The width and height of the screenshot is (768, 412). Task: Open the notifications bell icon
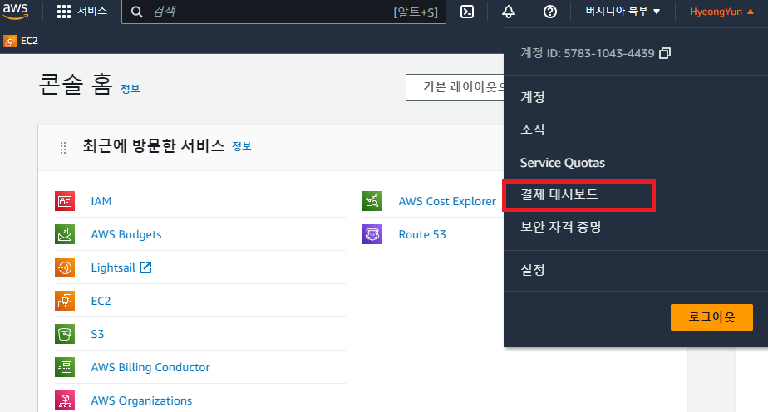(x=509, y=12)
